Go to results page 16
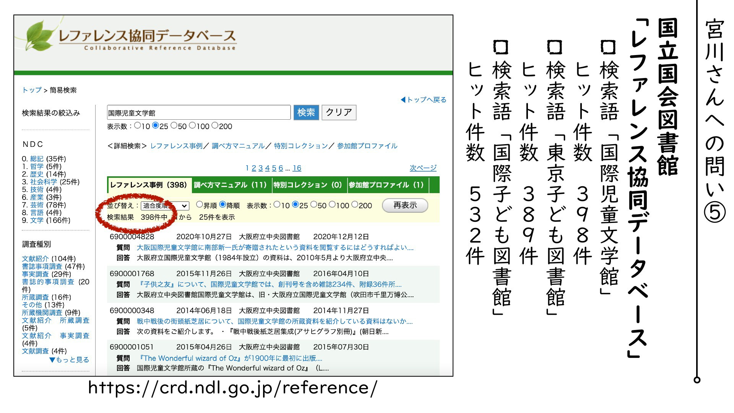Image resolution: width=734 pixels, height=413 pixels. [x=297, y=168]
